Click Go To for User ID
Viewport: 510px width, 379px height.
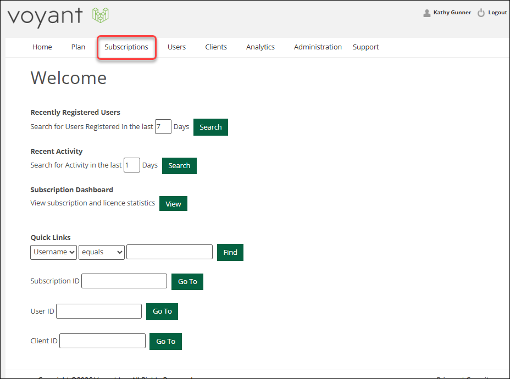tap(162, 311)
